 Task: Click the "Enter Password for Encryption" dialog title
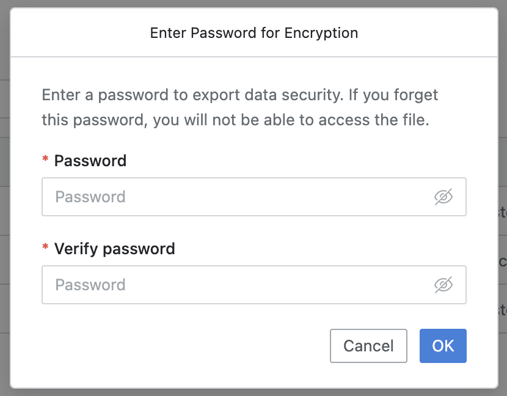click(x=254, y=33)
